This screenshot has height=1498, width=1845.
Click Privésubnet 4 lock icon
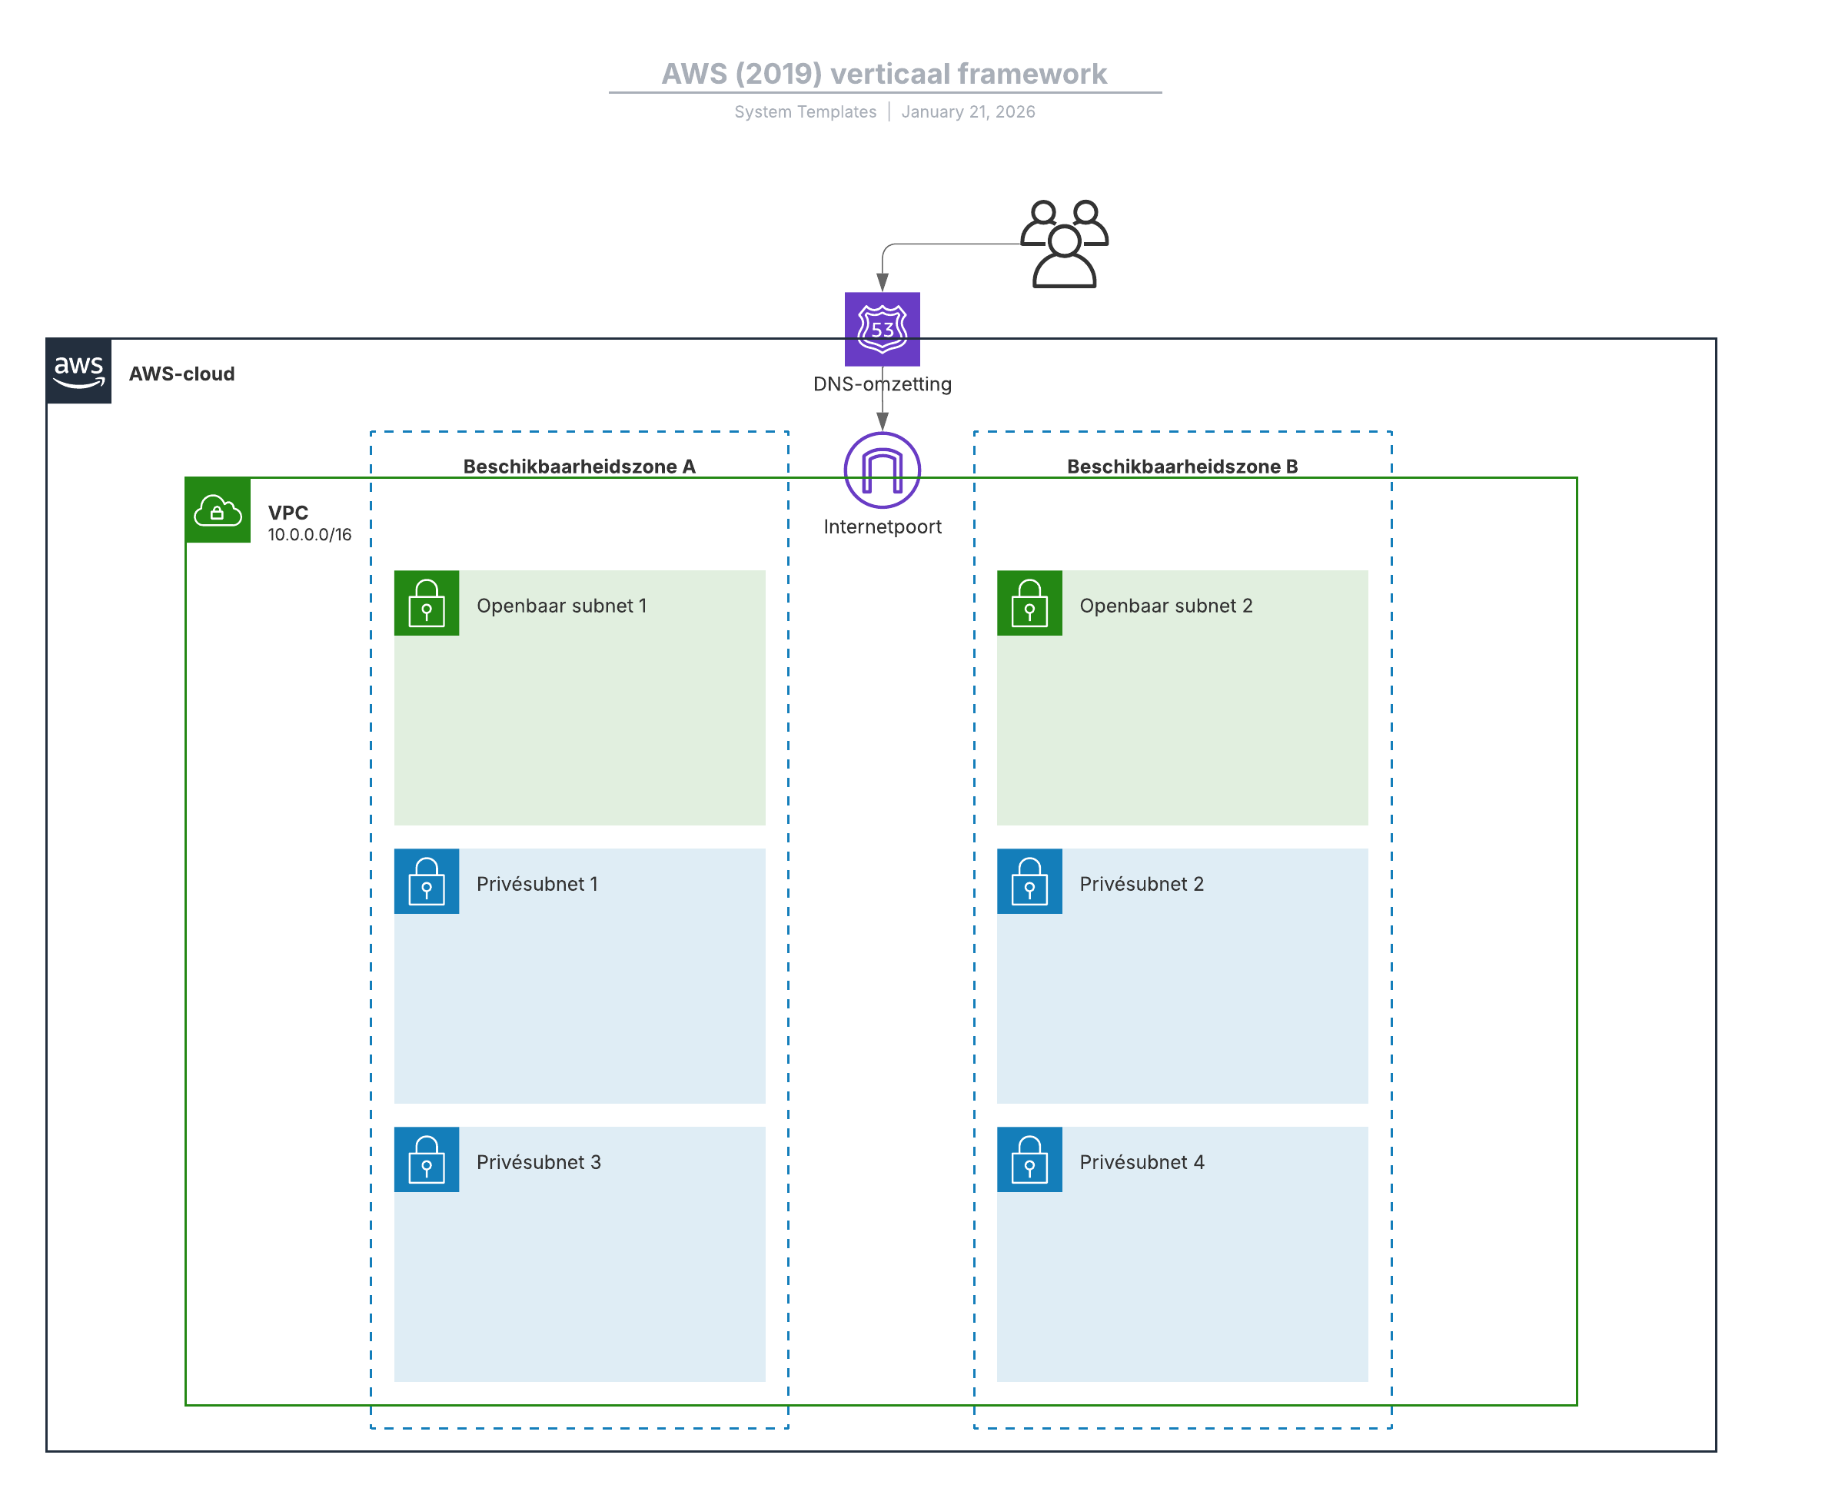click(1029, 1159)
